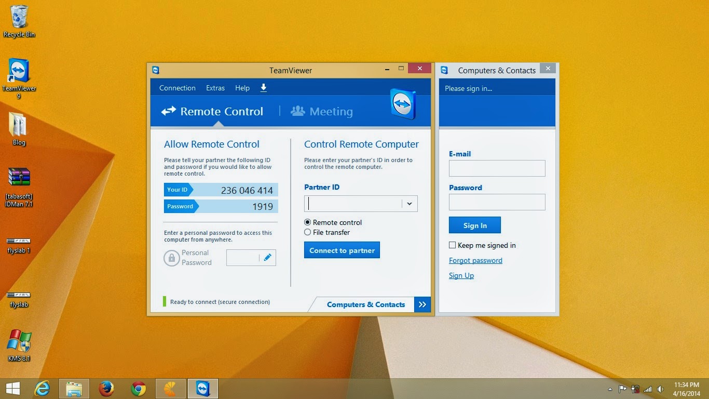This screenshot has width=709, height=399.
Task: Open the Windows Start button
Action: [13, 388]
